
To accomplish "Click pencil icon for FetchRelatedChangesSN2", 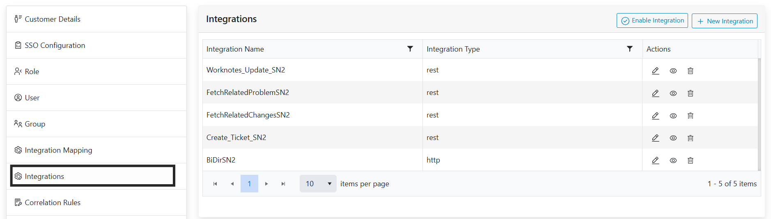I will coord(655,116).
